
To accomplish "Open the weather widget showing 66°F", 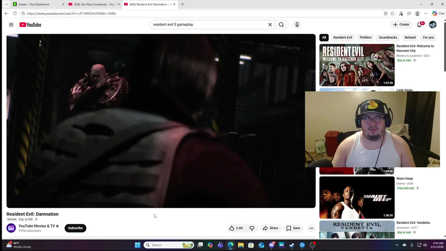I will 19,245.
